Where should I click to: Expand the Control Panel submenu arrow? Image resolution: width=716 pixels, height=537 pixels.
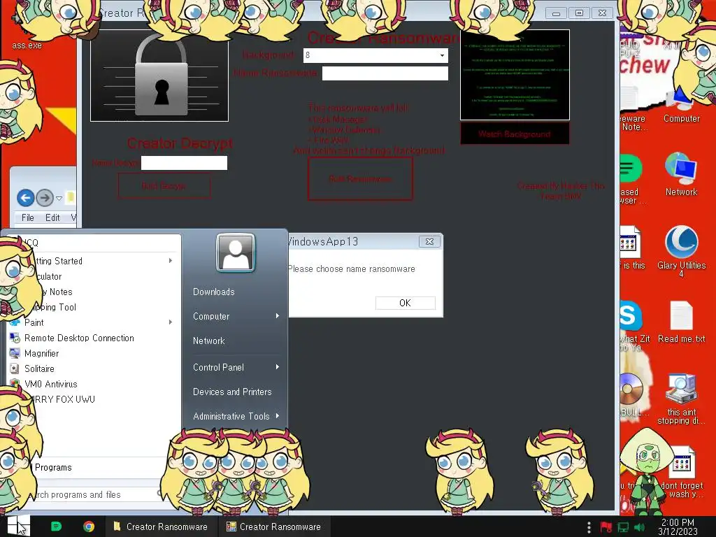pos(277,367)
